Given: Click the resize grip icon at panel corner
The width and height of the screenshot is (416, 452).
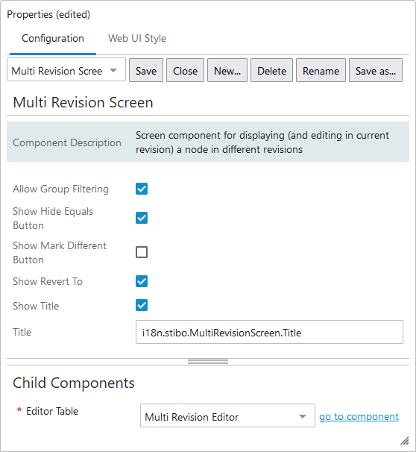Looking at the screenshot, I should click(405, 441).
